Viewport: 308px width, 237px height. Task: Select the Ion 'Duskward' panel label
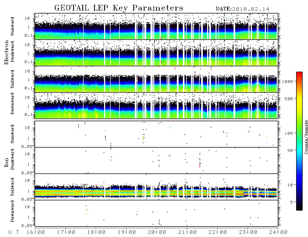(12, 159)
